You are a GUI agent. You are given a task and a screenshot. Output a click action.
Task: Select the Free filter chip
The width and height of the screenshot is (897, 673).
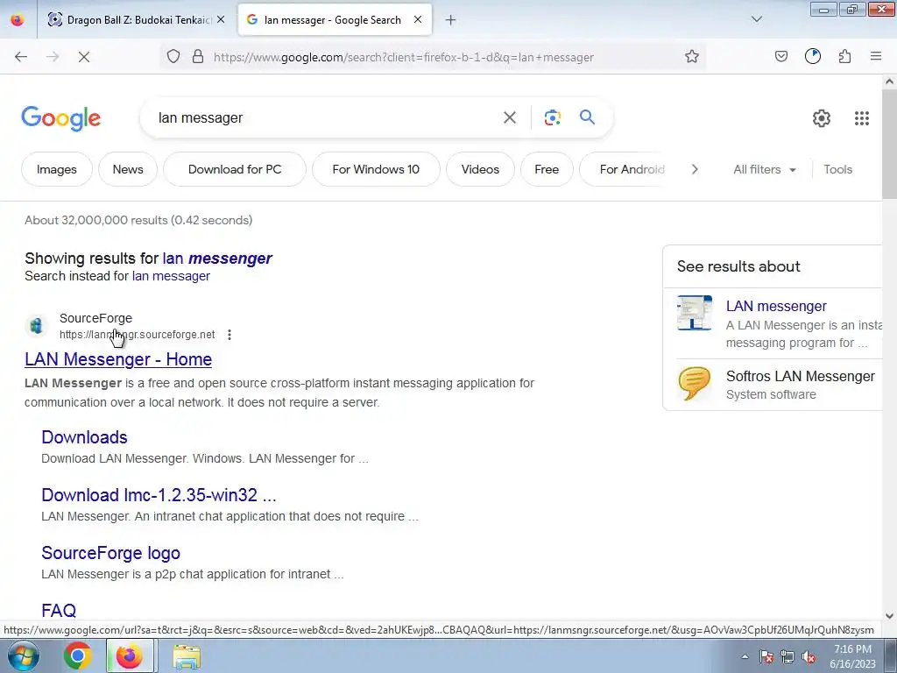pyautogui.click(x=547, y=169)
